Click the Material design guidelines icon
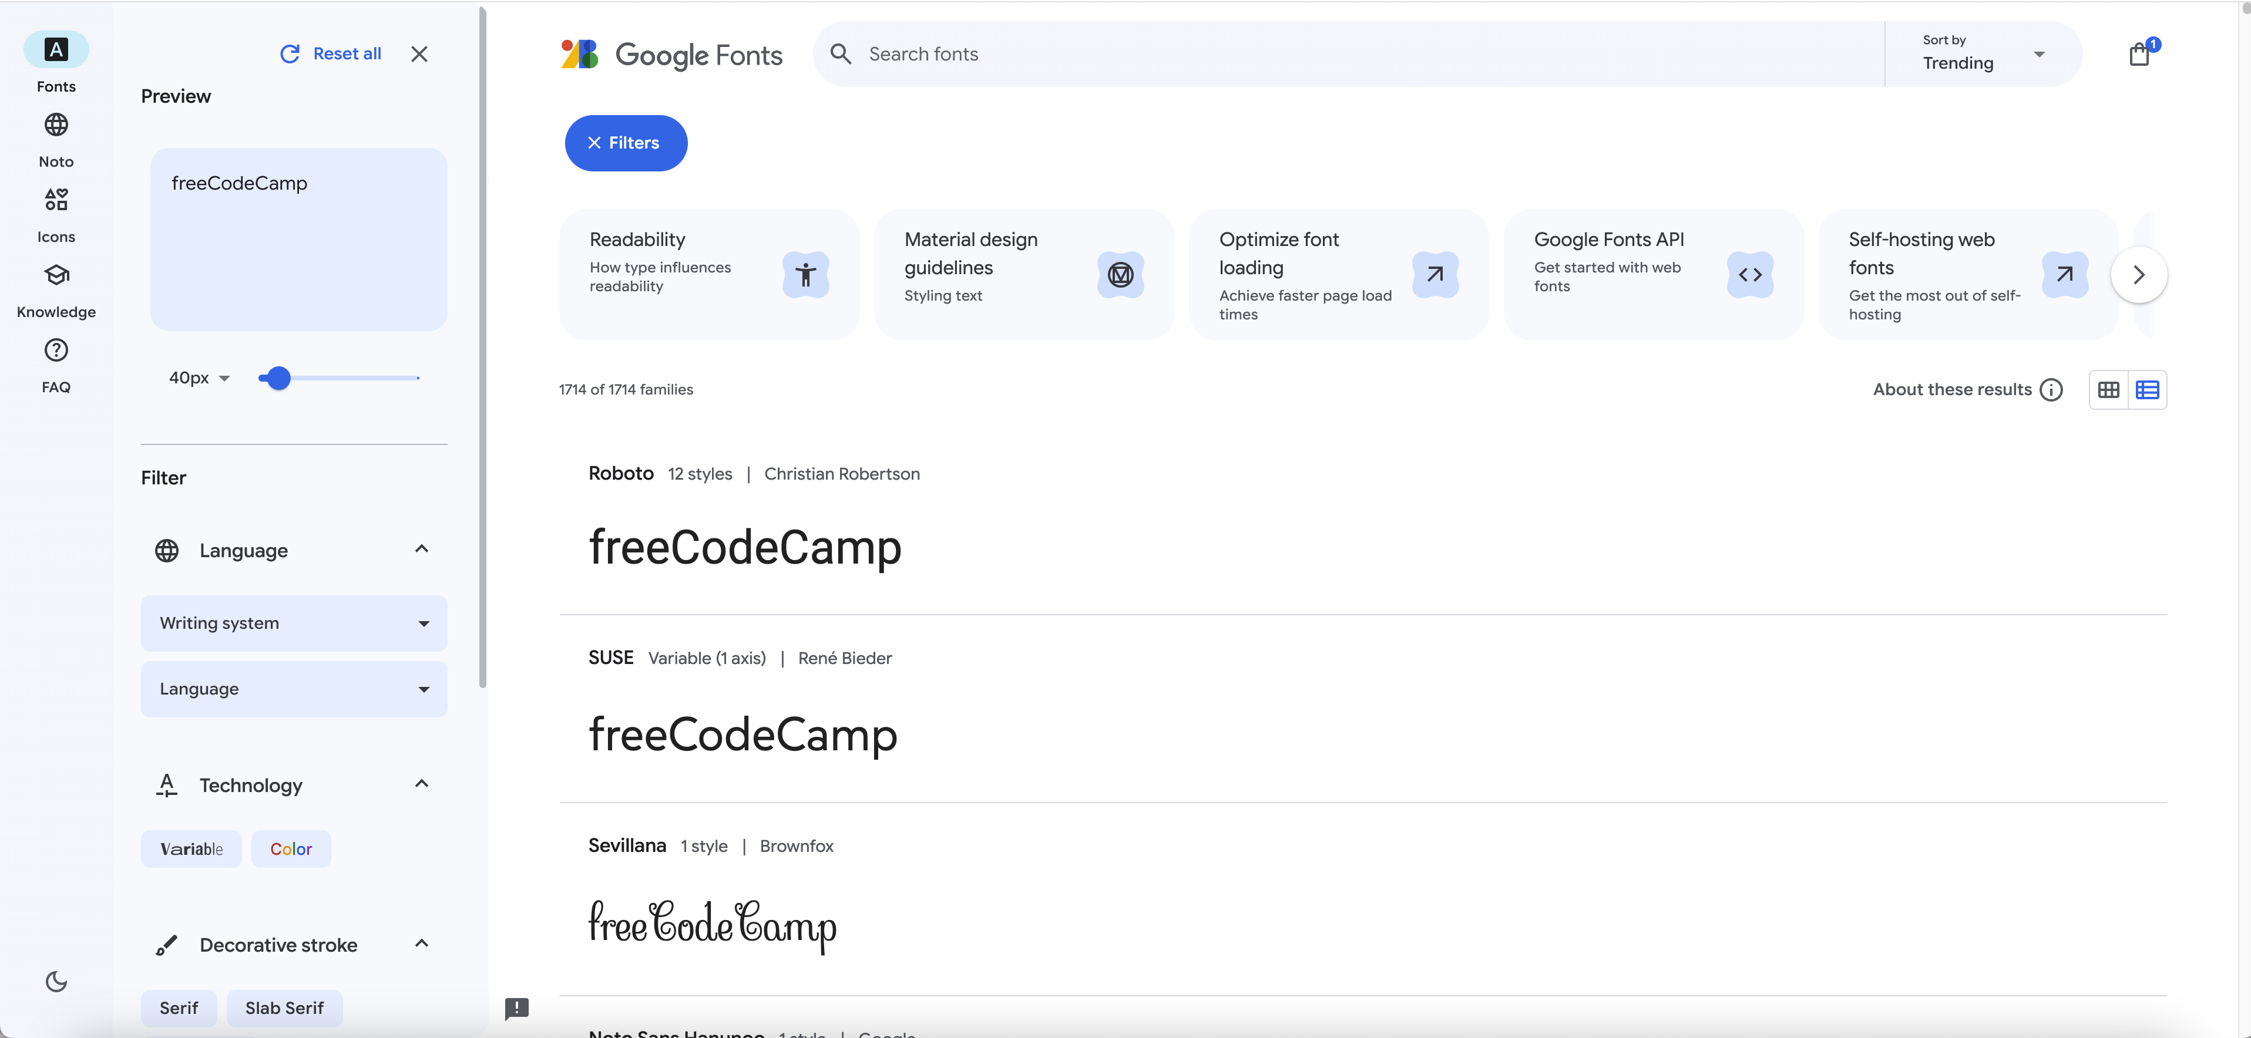 click(x=1120, y=275)
